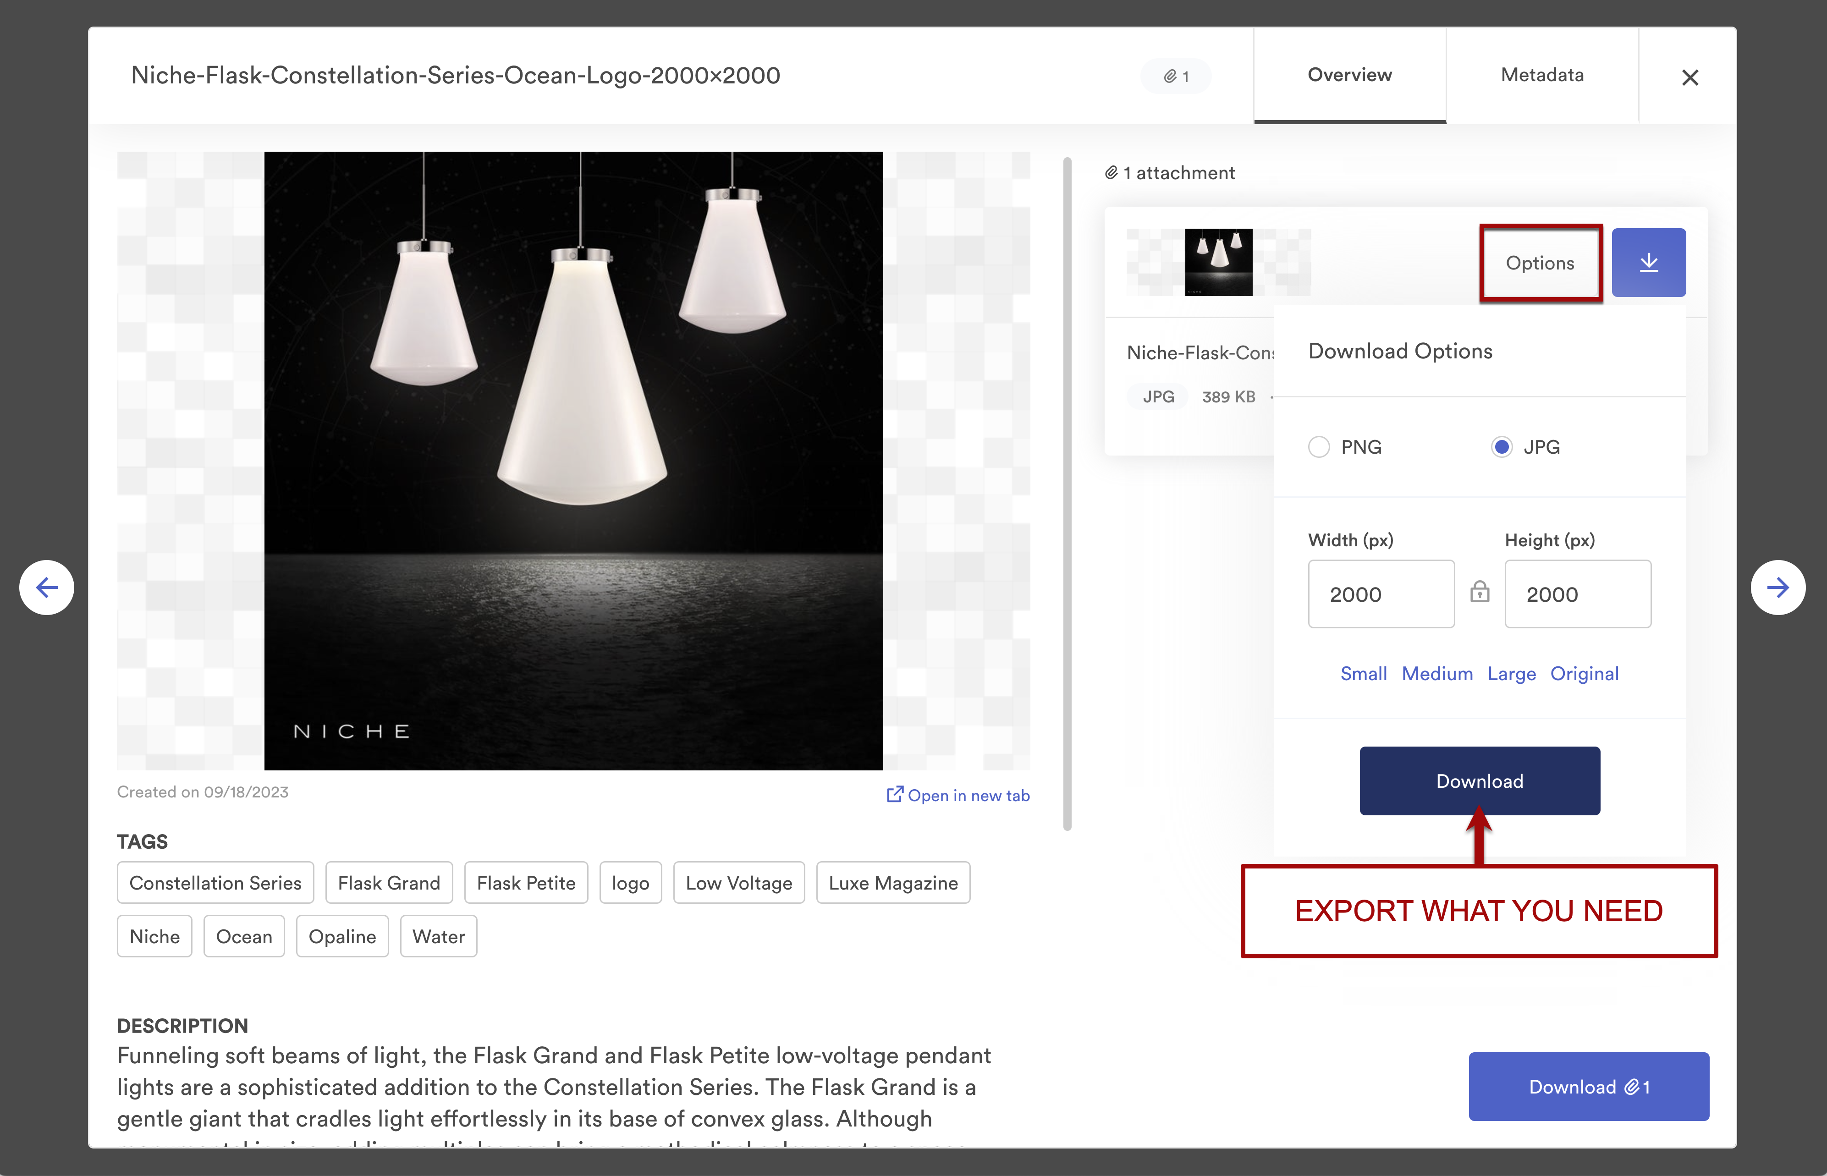Go to the next asset arrow

click(1778, 587)
